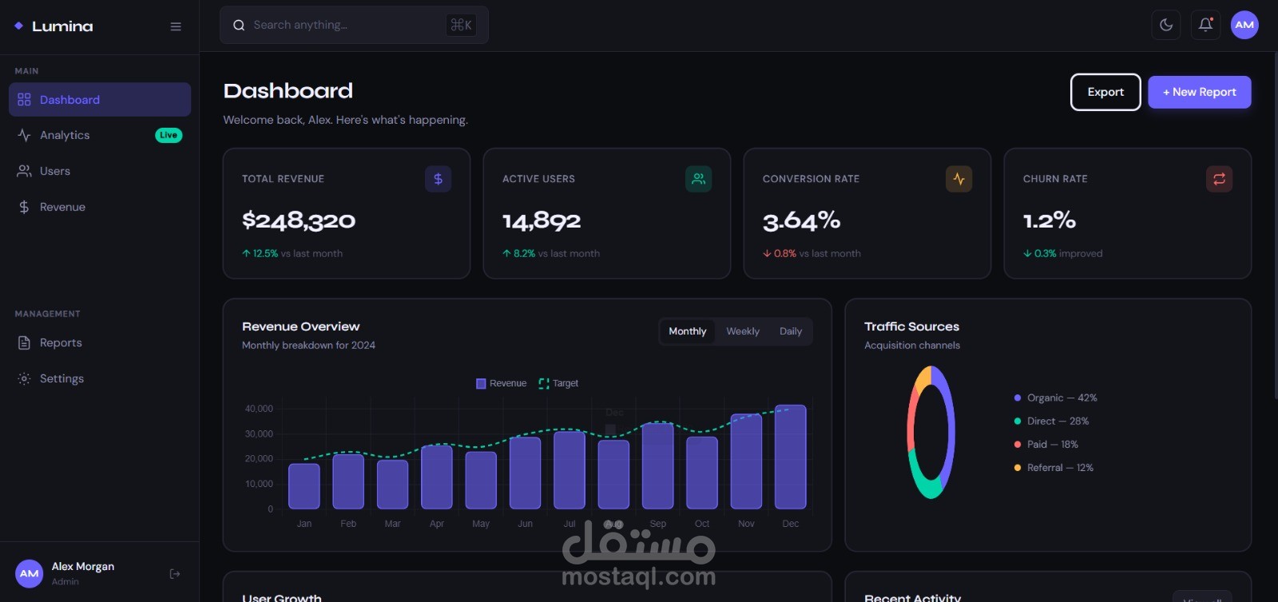
Task: Click the December revenue bar
Action: pos(791,457)
